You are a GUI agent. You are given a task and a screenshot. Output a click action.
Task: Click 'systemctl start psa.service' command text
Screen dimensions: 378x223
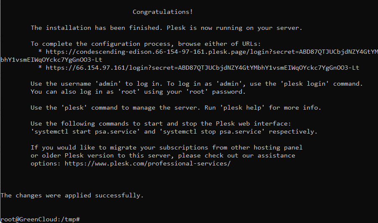pos(85,131)
